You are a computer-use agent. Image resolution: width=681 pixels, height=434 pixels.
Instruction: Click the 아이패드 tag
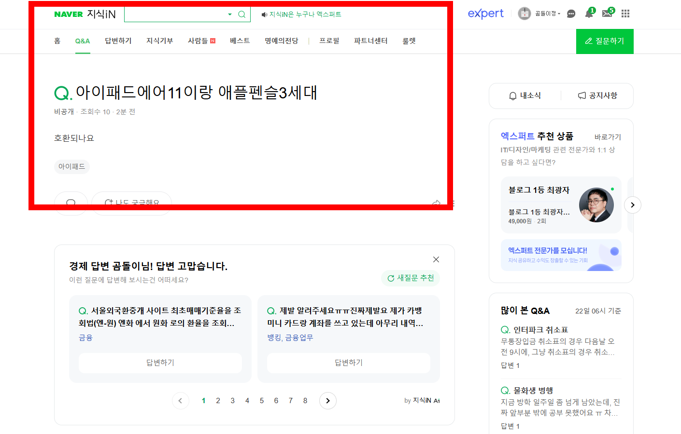click(72, 166)
